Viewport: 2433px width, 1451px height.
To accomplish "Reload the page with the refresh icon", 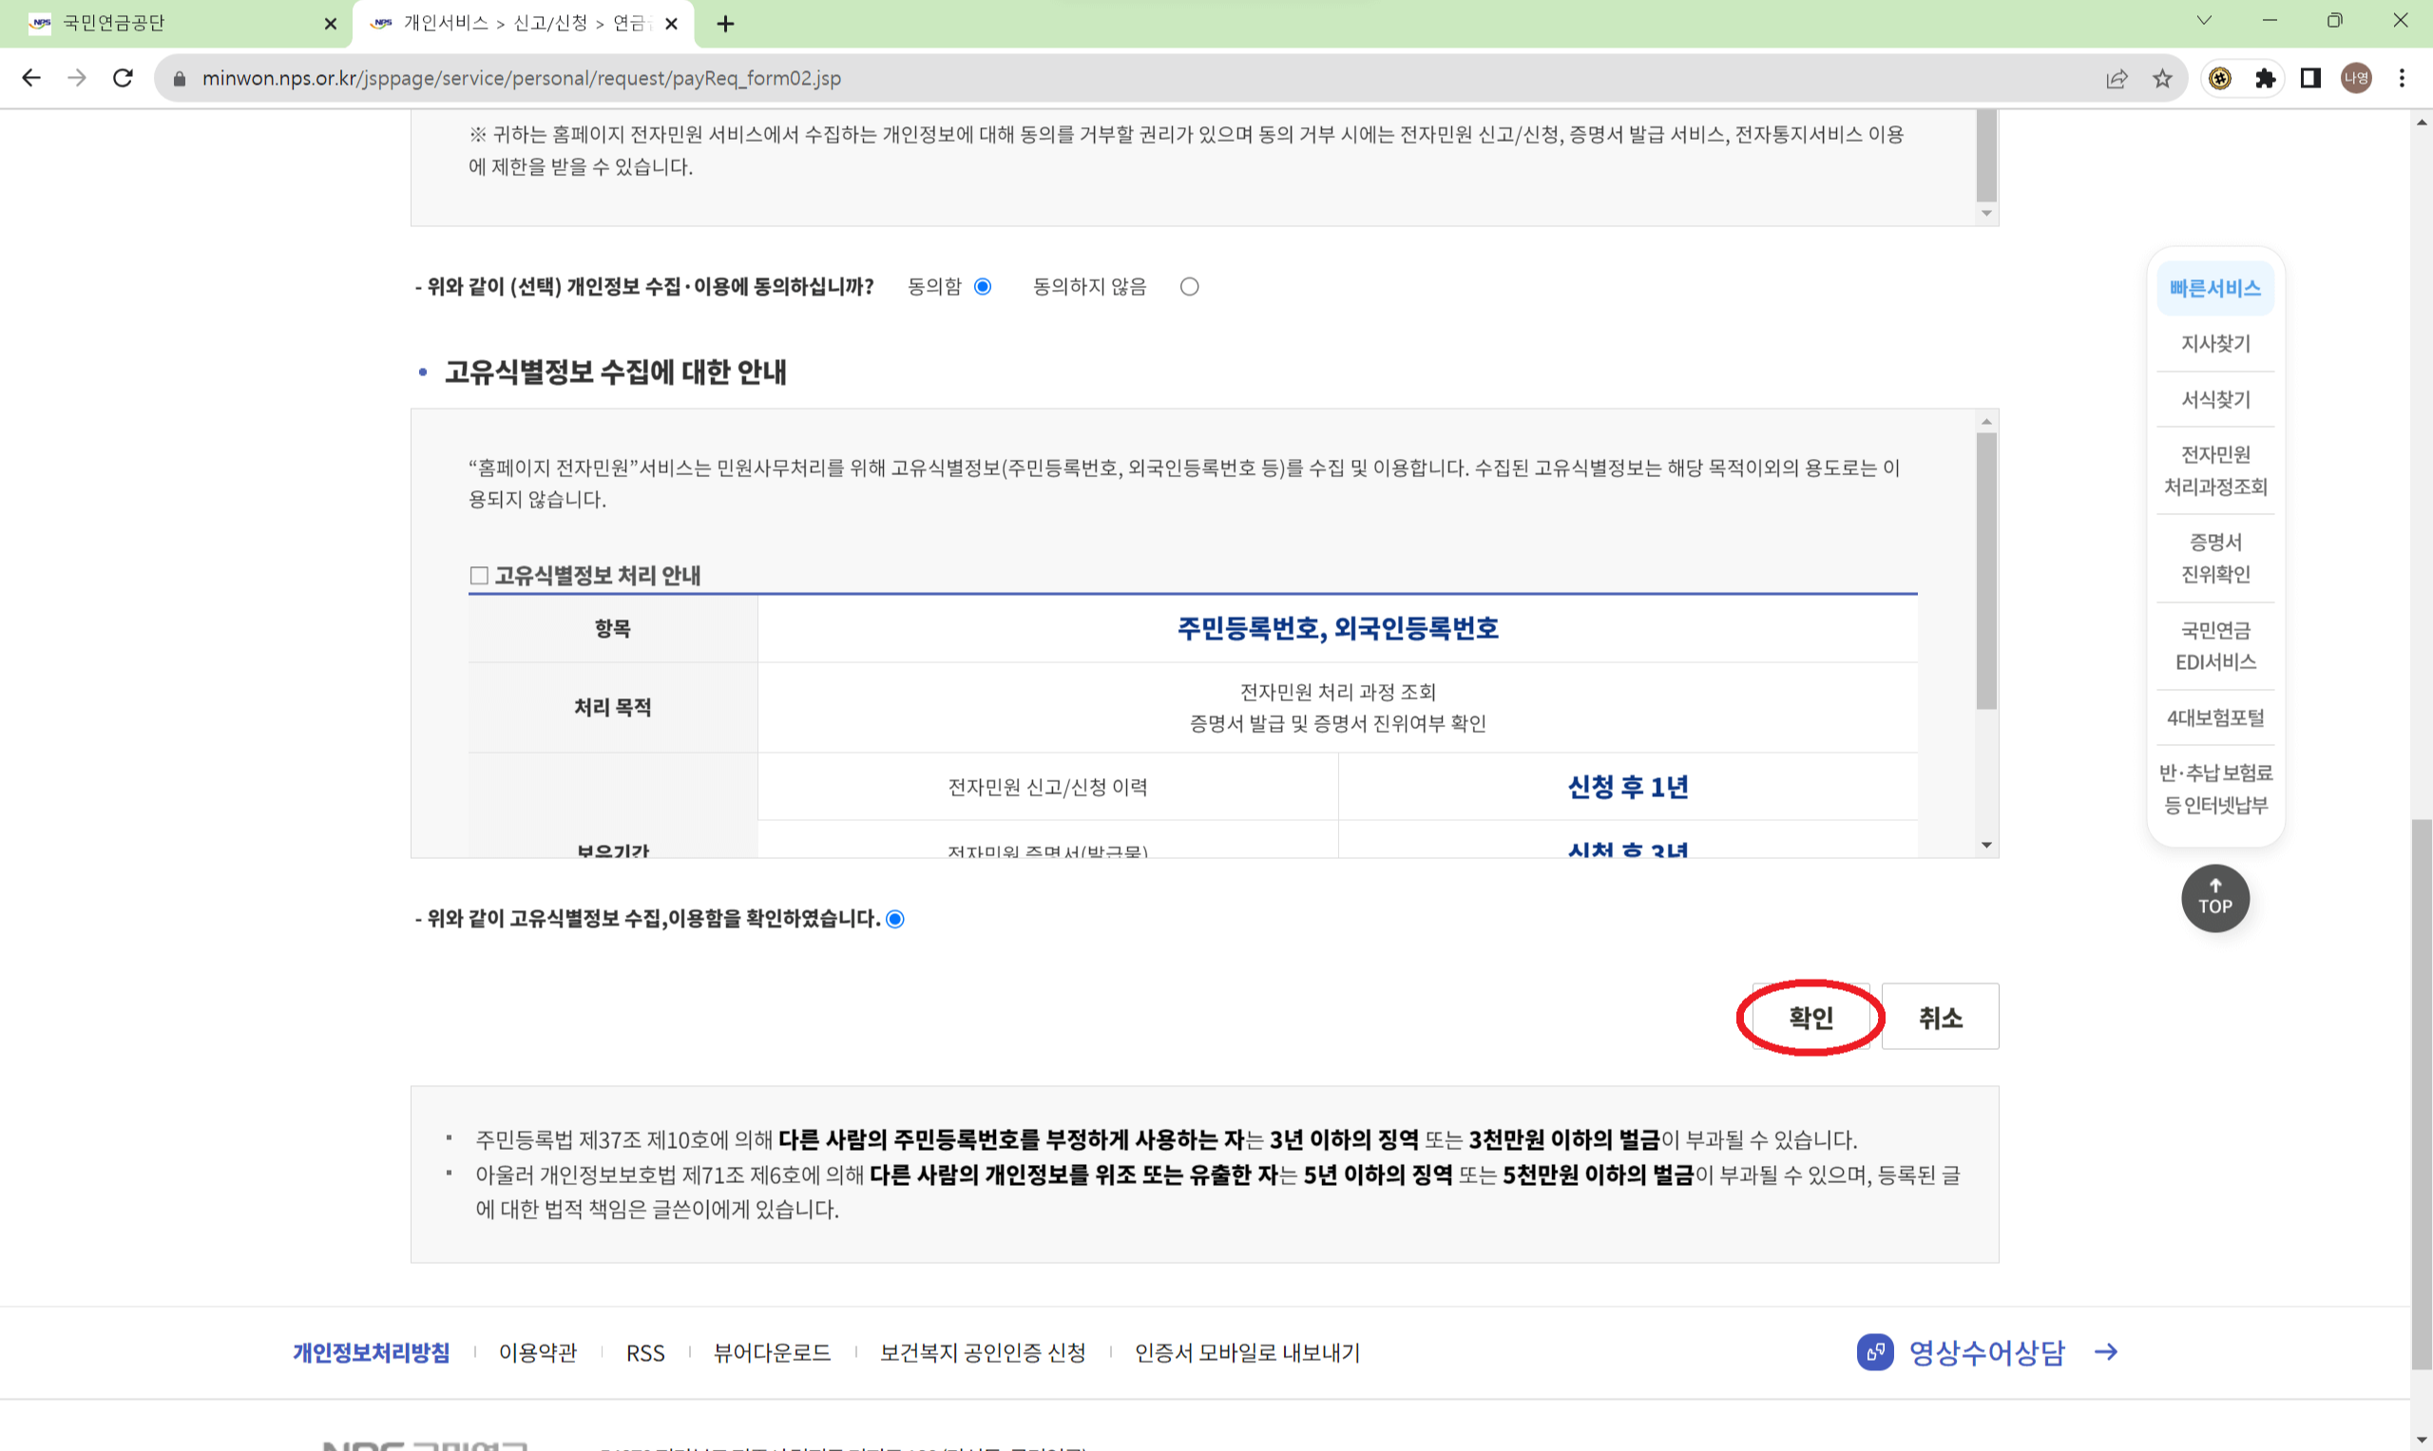I will (123, 78).
